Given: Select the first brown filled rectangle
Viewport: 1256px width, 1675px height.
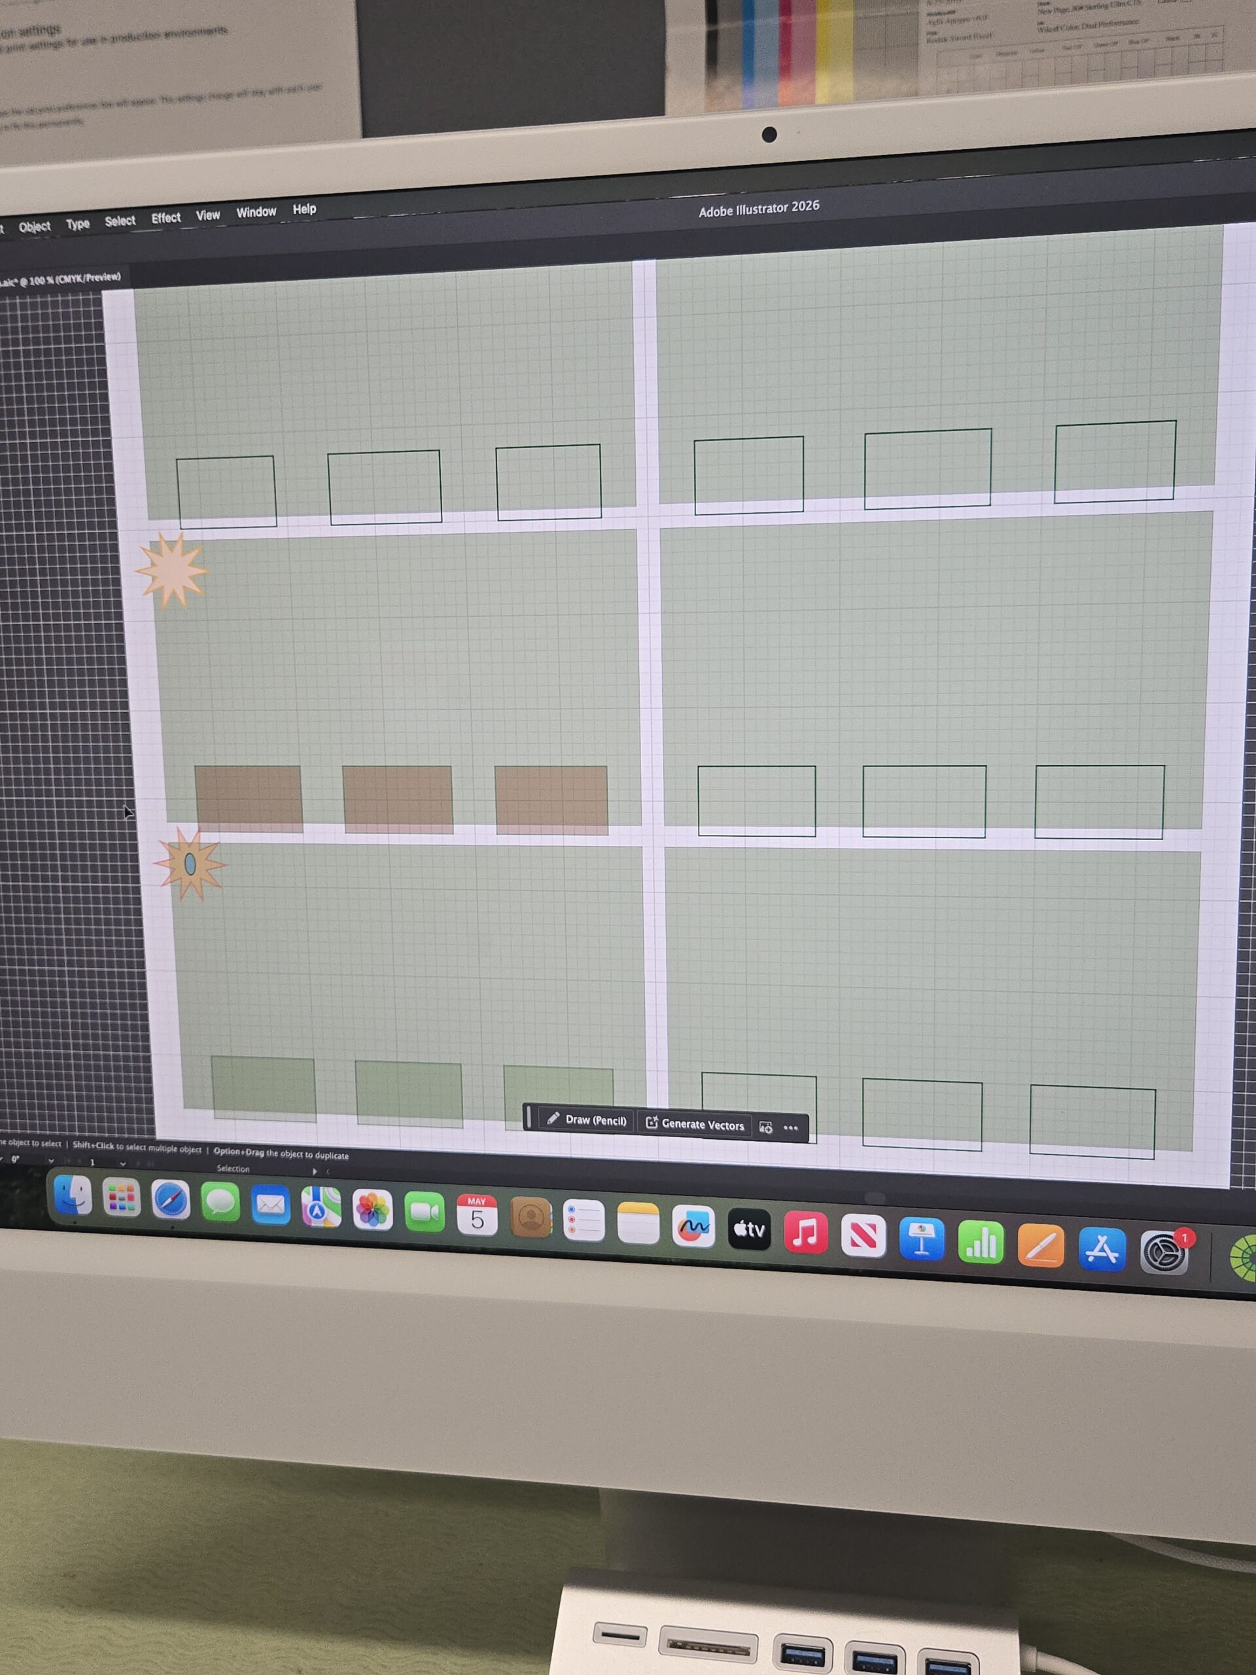Looking at the screenshot, I should (249, 799).
